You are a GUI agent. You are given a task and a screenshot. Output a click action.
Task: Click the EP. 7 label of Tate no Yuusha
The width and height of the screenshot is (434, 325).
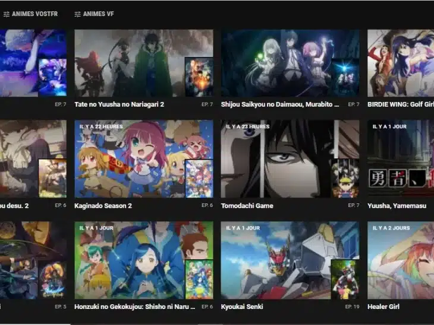pyautogui.click(x=207, y=104)
